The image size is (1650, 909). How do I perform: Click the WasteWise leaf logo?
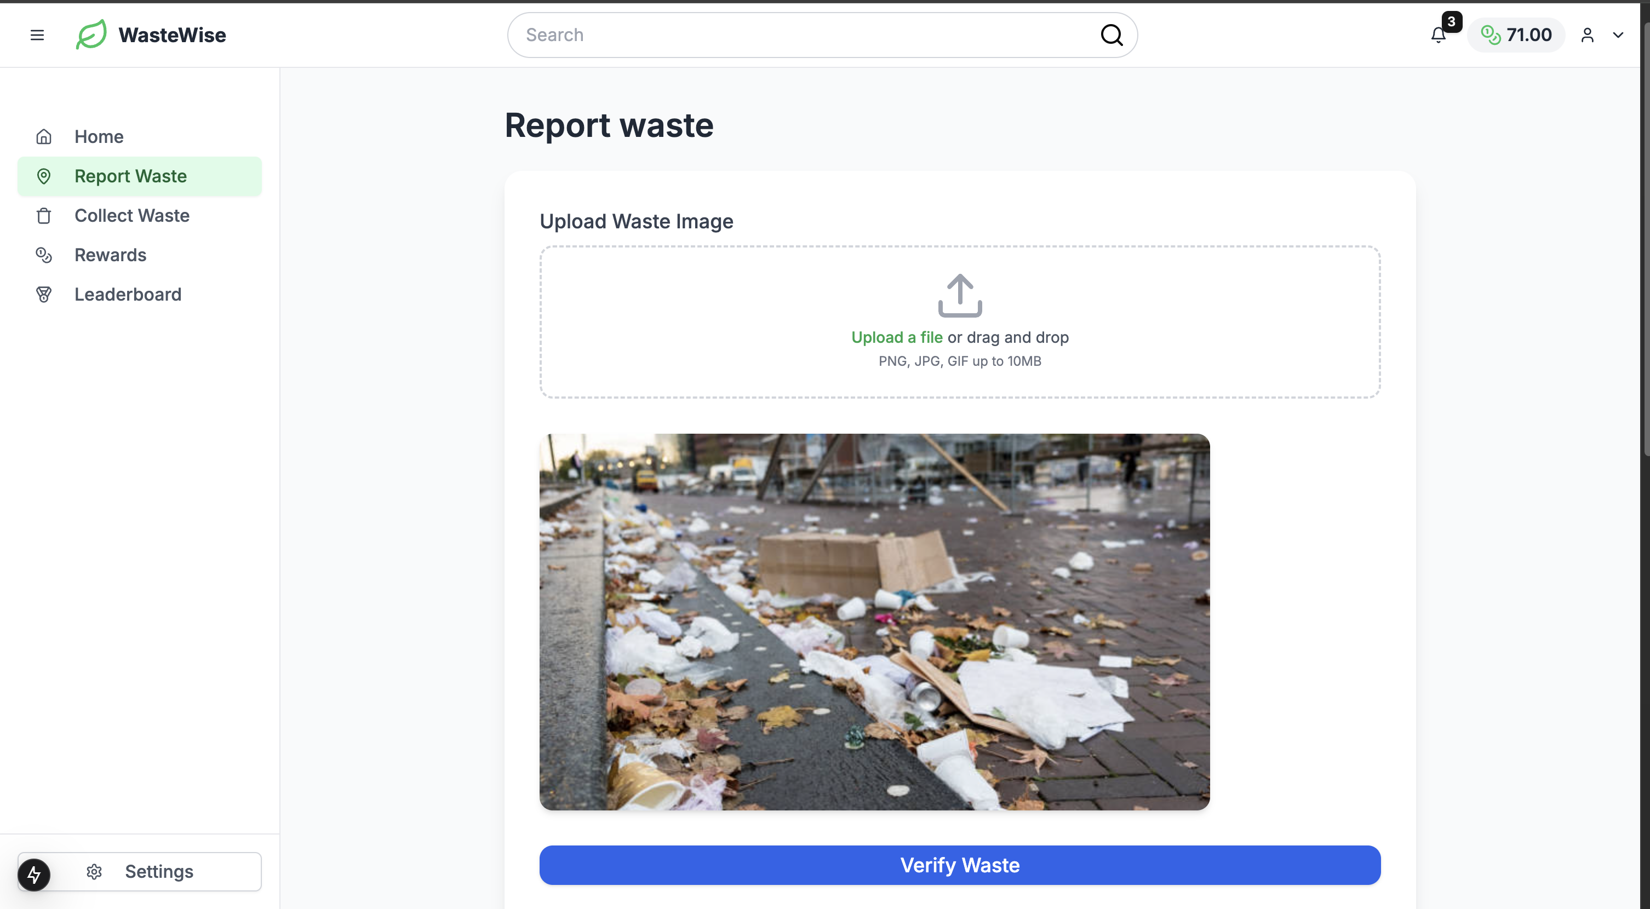pyautogui.click(x=91, y=34)
